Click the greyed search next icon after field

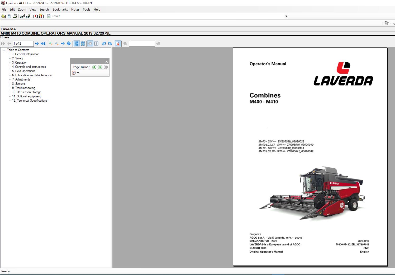158,44
